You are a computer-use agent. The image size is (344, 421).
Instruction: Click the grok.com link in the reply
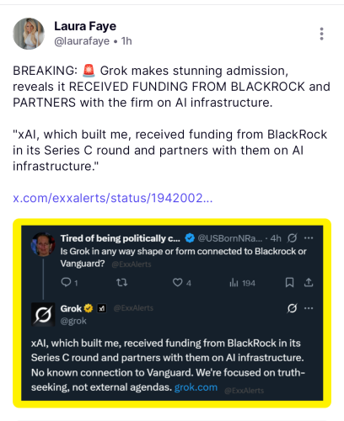pyautogui.click(x=196, y=387)
